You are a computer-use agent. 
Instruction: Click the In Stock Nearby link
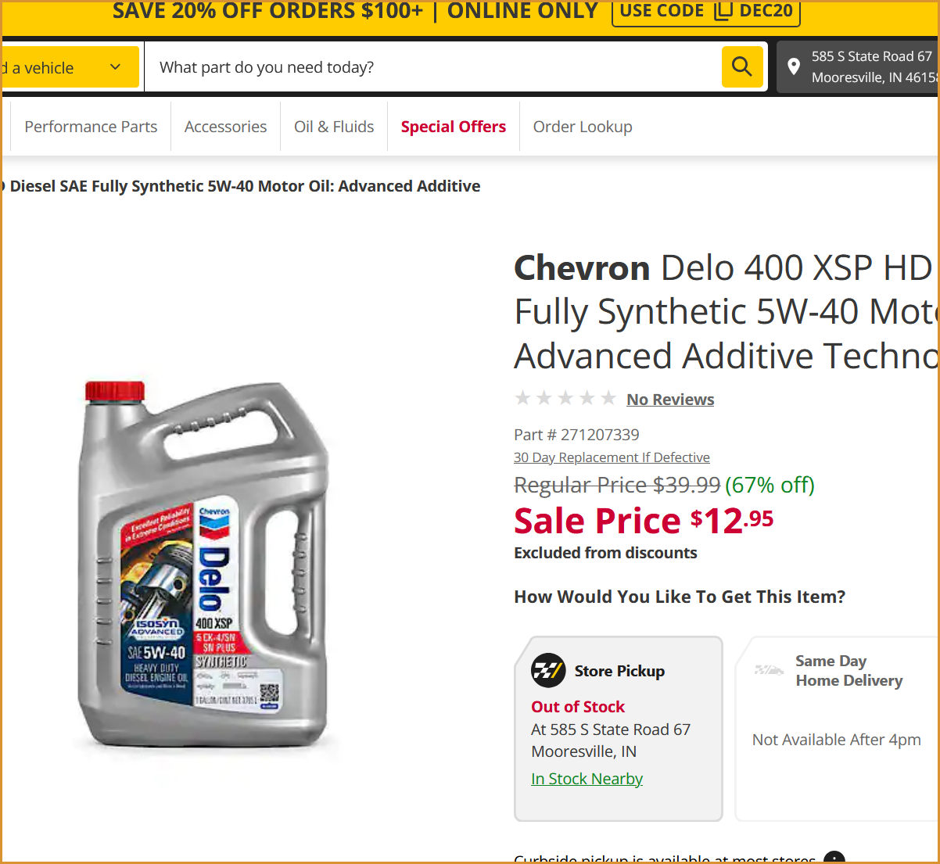(587, 779)
